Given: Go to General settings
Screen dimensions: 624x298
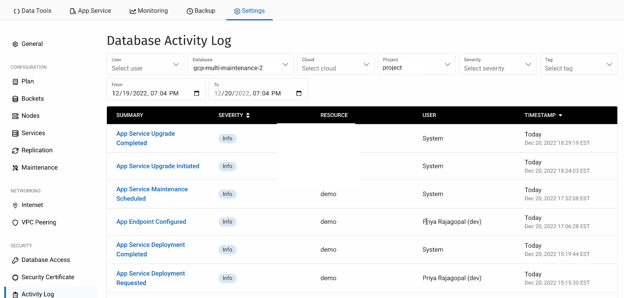Looking at the screenshot, I should tap(32, 44).
